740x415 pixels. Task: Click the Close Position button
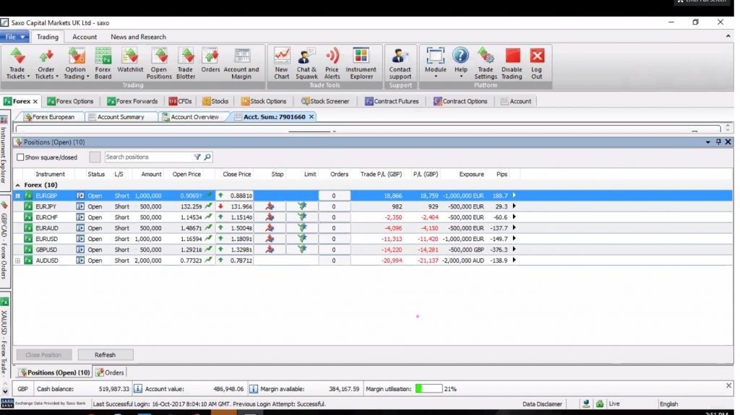coord(44,354)
